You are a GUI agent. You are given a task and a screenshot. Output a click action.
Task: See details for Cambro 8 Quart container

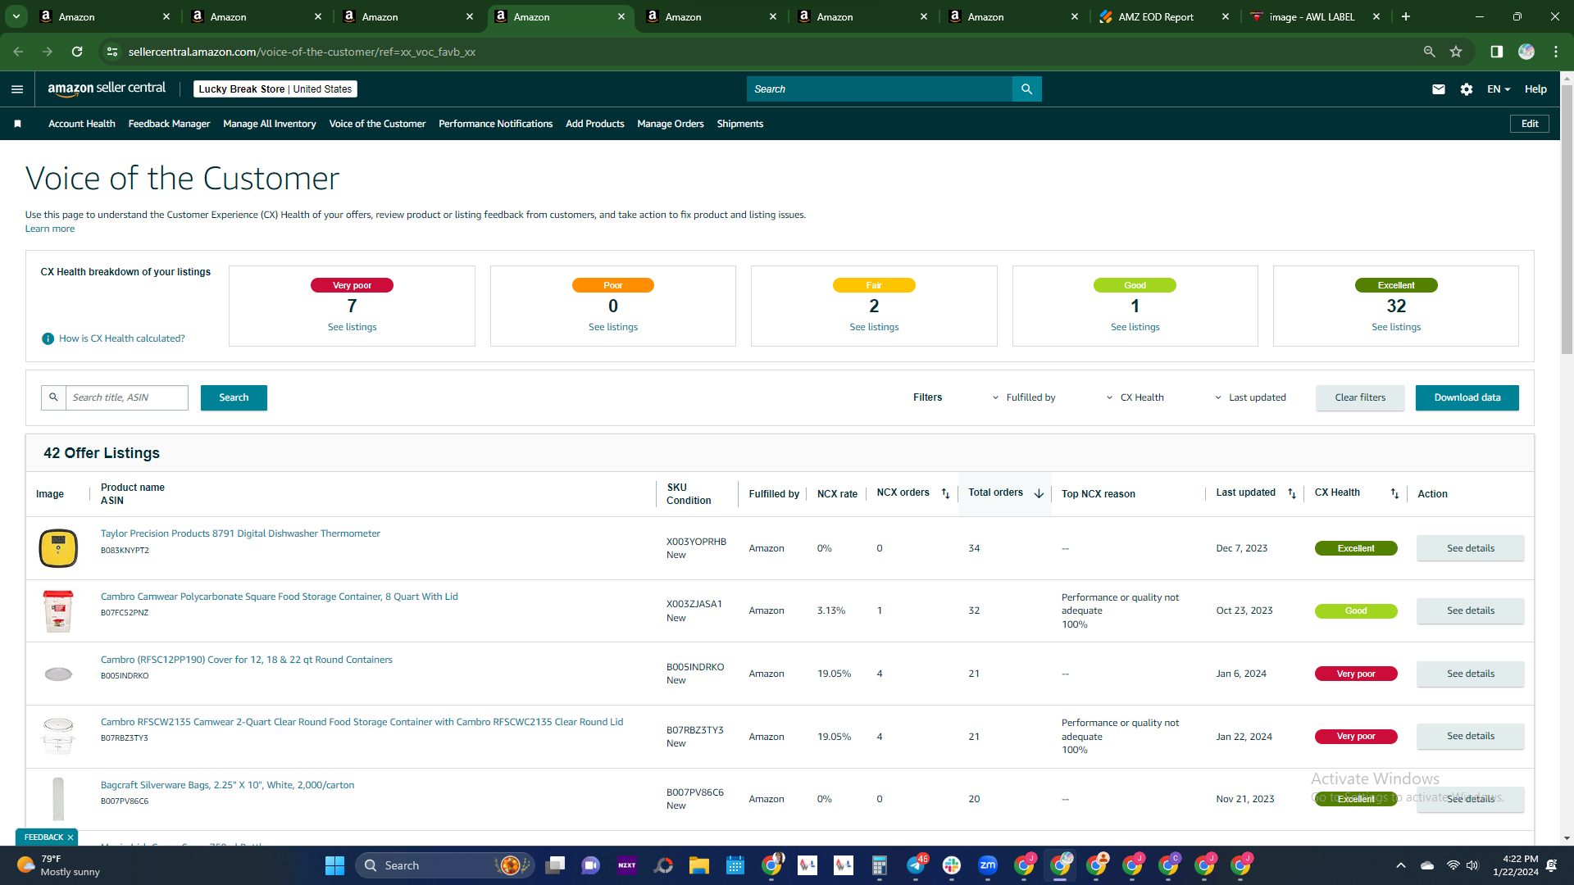(1471, 610)
